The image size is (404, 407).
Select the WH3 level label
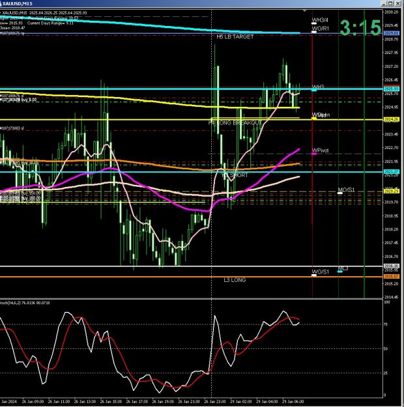tap(318, 87)
